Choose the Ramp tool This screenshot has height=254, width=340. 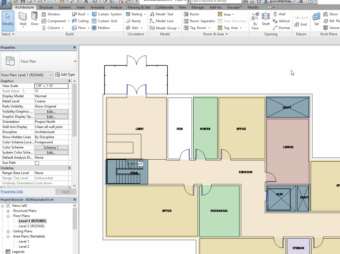tap(133, 21)
